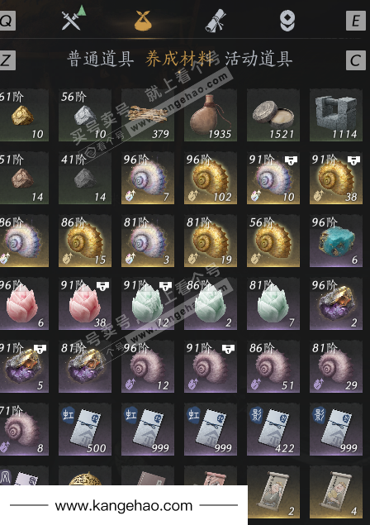Click the Q key navigation button
The height and width of the screenshot is (525, 370).
[7, 21]
